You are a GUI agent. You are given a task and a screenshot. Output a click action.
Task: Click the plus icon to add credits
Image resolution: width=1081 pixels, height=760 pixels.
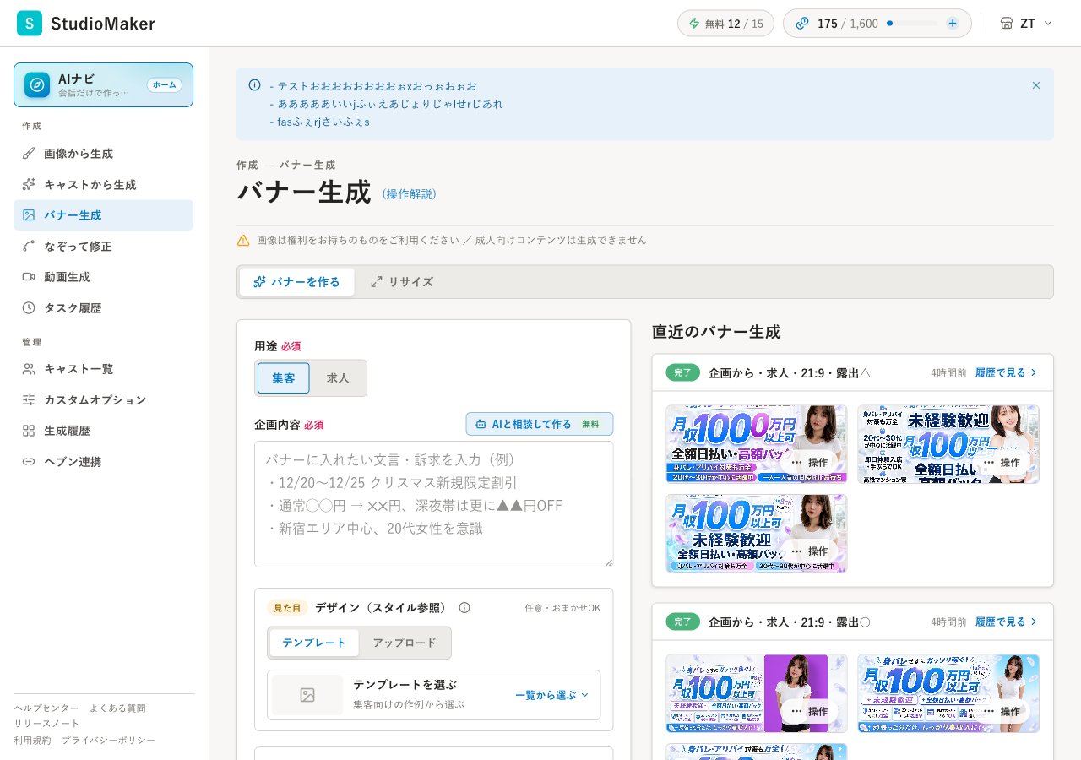[x=953, y=24]
